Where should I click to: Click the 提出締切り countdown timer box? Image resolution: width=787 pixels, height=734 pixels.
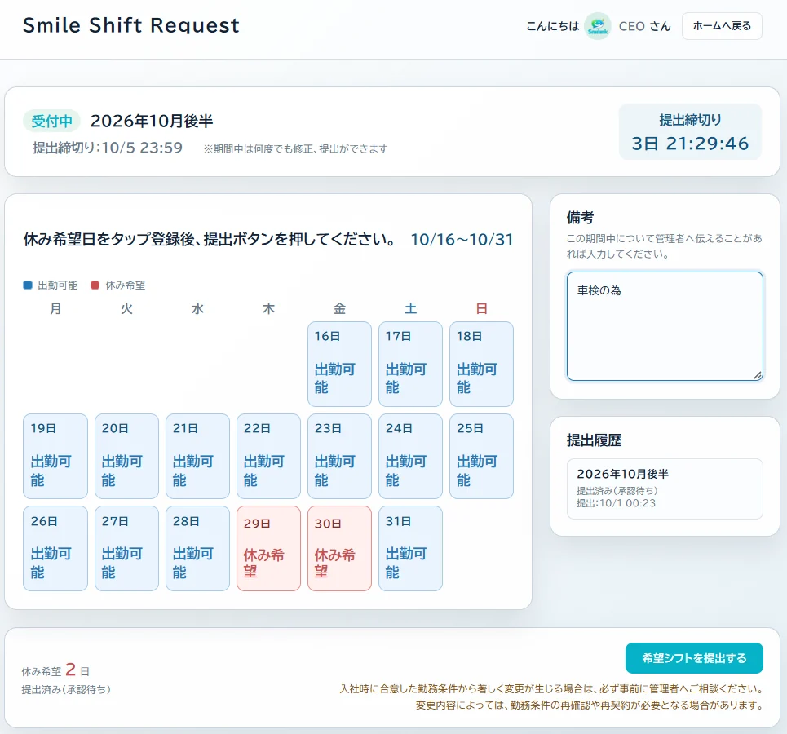690,132
